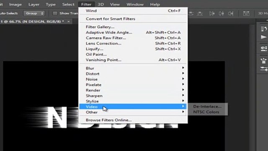
Task: Open Vanishing Point filter
Action: (x=133, y=60)
